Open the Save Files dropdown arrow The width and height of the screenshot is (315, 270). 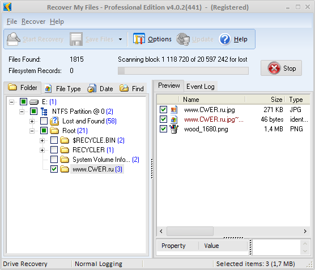(120, 39)
